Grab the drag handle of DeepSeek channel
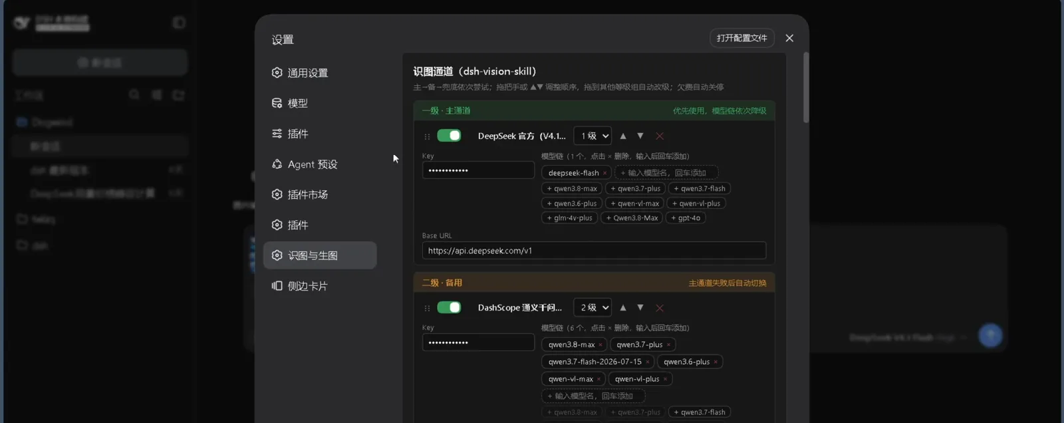 point(427,136)
